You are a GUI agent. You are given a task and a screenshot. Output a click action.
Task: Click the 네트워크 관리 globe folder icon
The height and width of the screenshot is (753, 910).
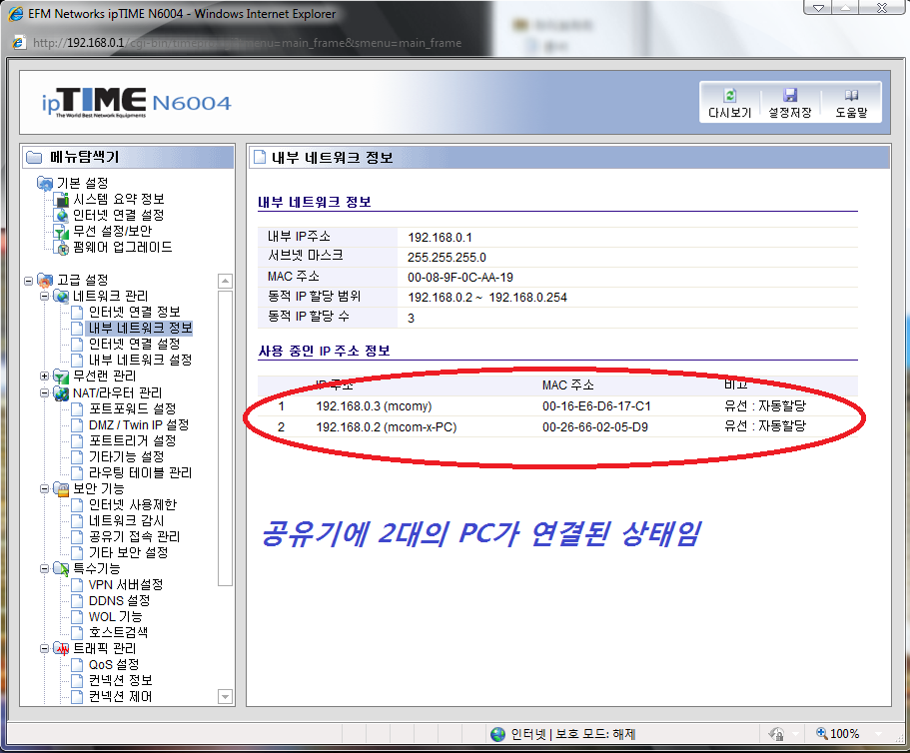pos(61,297)
